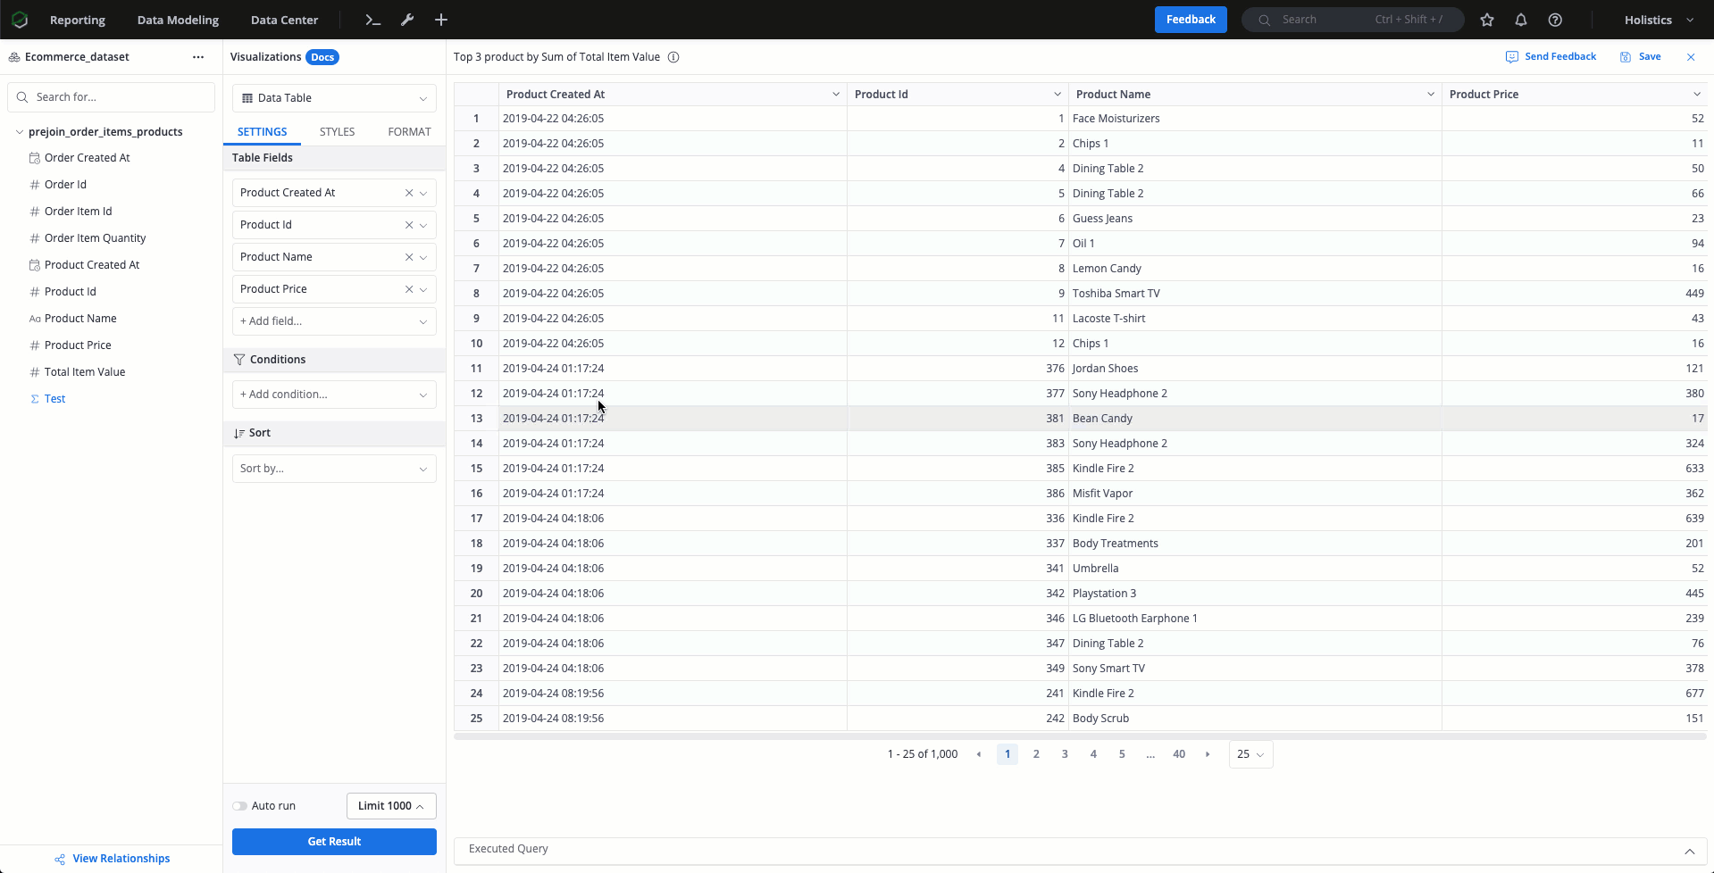Open the notifications bell
This screenshot has width=1714, height=873.
pos(1521,20)
